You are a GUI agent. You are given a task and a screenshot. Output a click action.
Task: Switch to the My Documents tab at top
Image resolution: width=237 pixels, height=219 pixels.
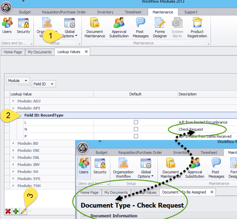40,52
